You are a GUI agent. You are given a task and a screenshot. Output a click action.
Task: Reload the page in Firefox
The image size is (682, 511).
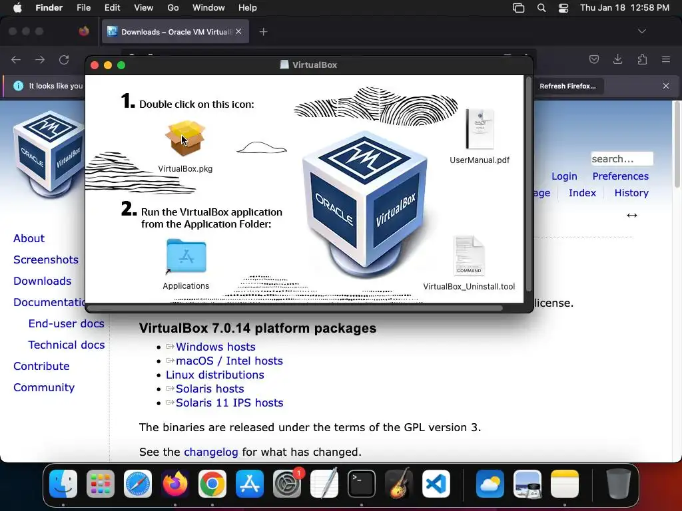click(64, 59)
